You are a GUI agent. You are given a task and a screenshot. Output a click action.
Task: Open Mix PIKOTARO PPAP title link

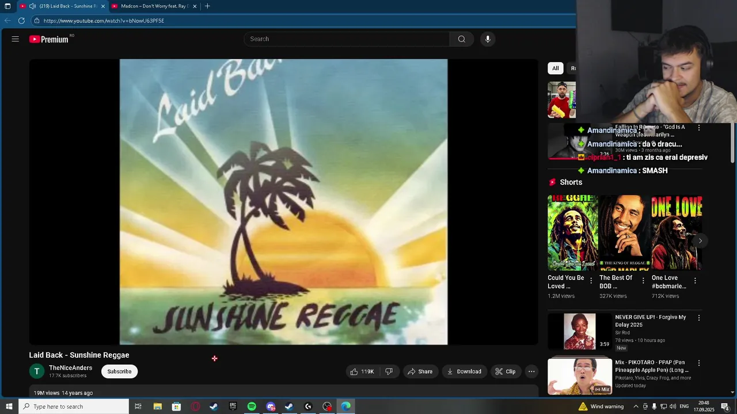point(652,366)
